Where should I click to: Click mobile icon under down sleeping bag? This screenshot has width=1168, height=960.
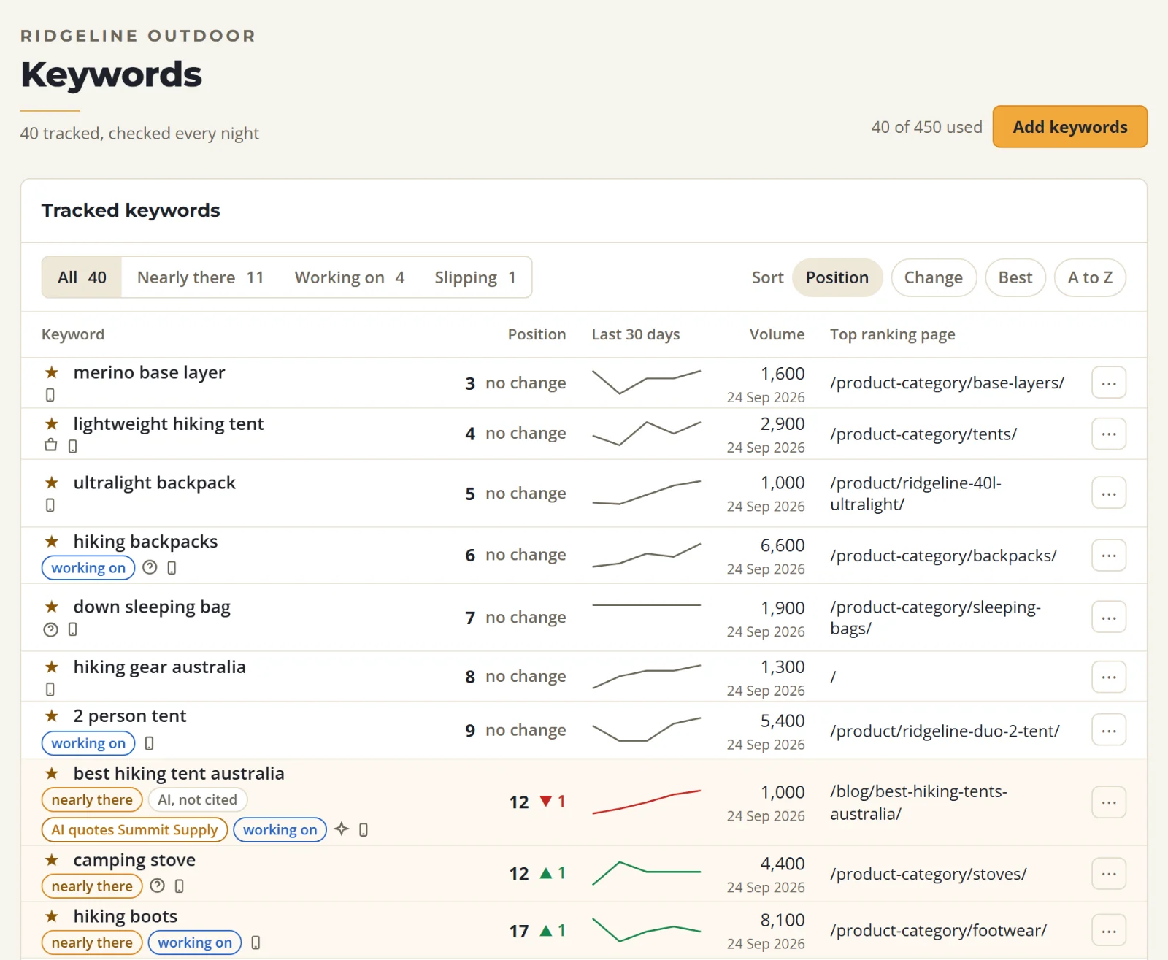click(x=72, y=629)
